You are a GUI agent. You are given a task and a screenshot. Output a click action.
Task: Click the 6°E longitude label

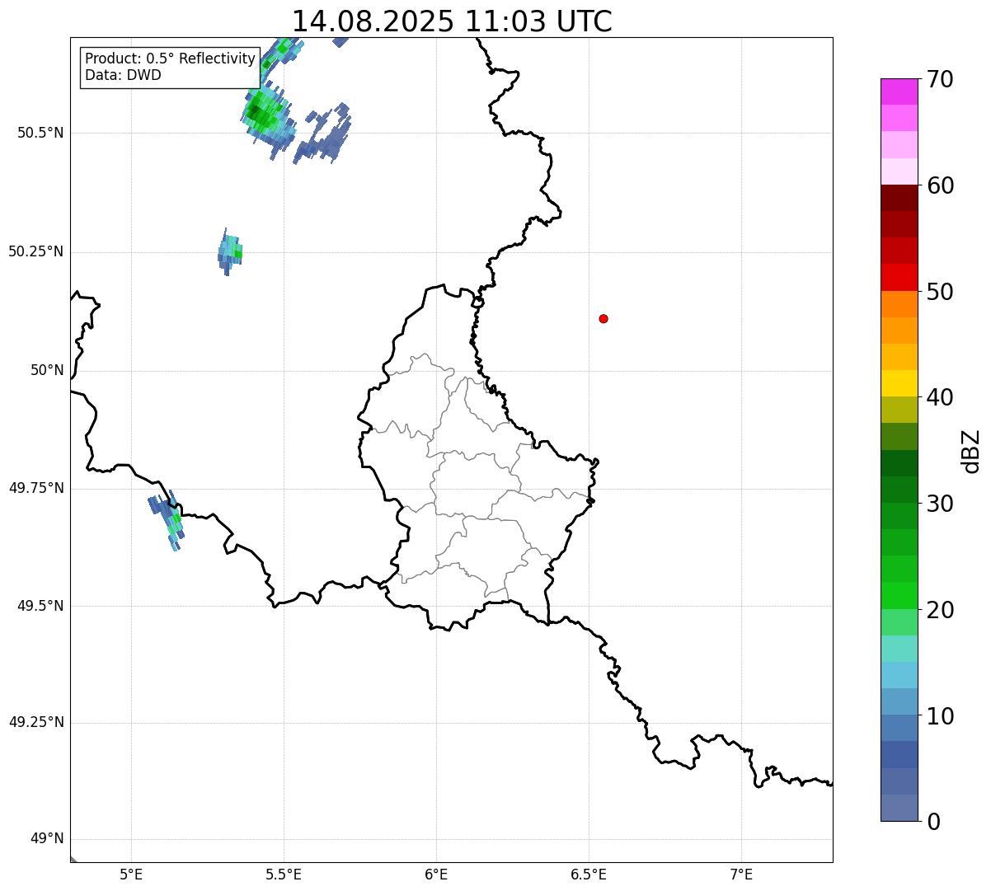click(436, 874)
